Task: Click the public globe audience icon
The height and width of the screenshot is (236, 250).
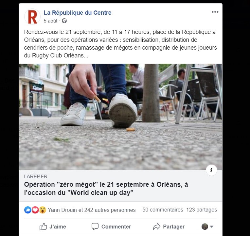Action: click(x=64, y=21)
